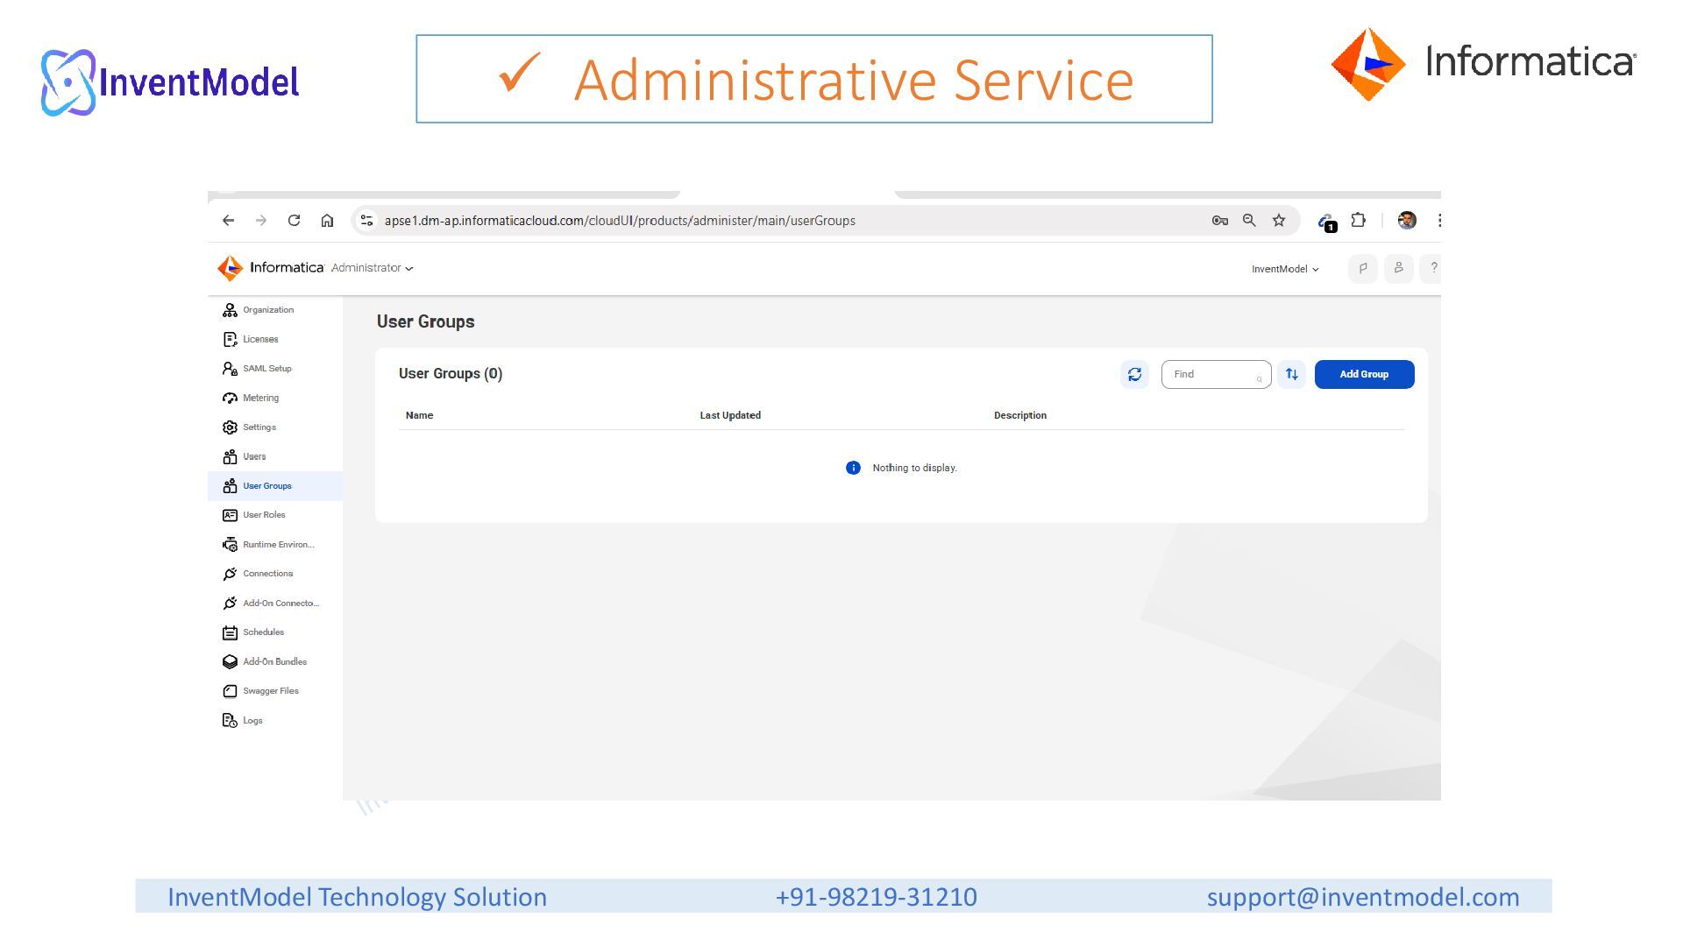The width and height of the screenshot is (1683, 946).
Task: Click the Organization sidebar icon
Action: [x=230, y=310]
